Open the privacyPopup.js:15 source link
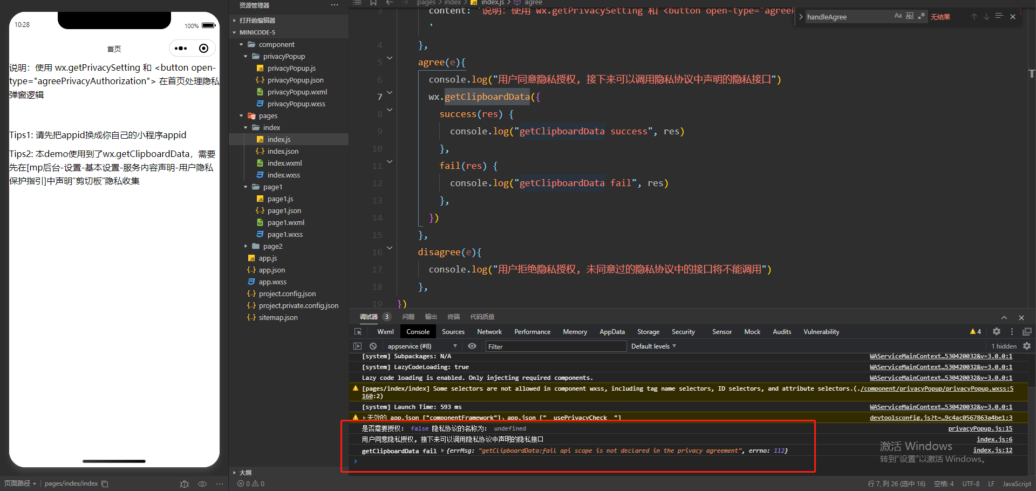Image resolution: width=1036 pixels, height=491 pixels. 980,428
